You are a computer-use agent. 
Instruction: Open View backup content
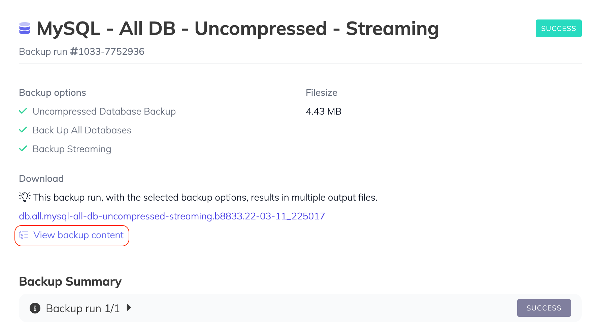pos(78,235)
